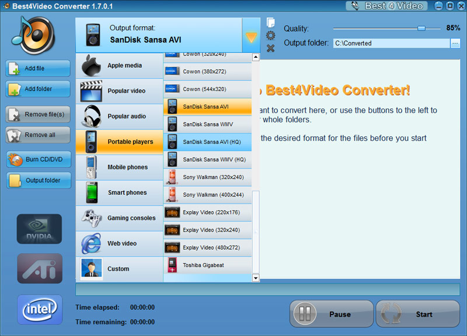Click the format list scroll down arrow
This screenshot has height=336, width=467.
256,278
